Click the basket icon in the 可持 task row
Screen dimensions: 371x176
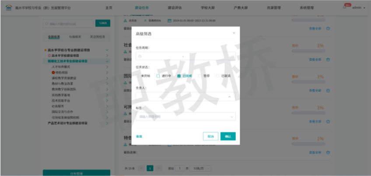coord(328,122)
